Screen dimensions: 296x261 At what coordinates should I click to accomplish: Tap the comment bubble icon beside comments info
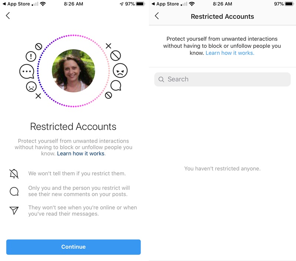(14, 191)
